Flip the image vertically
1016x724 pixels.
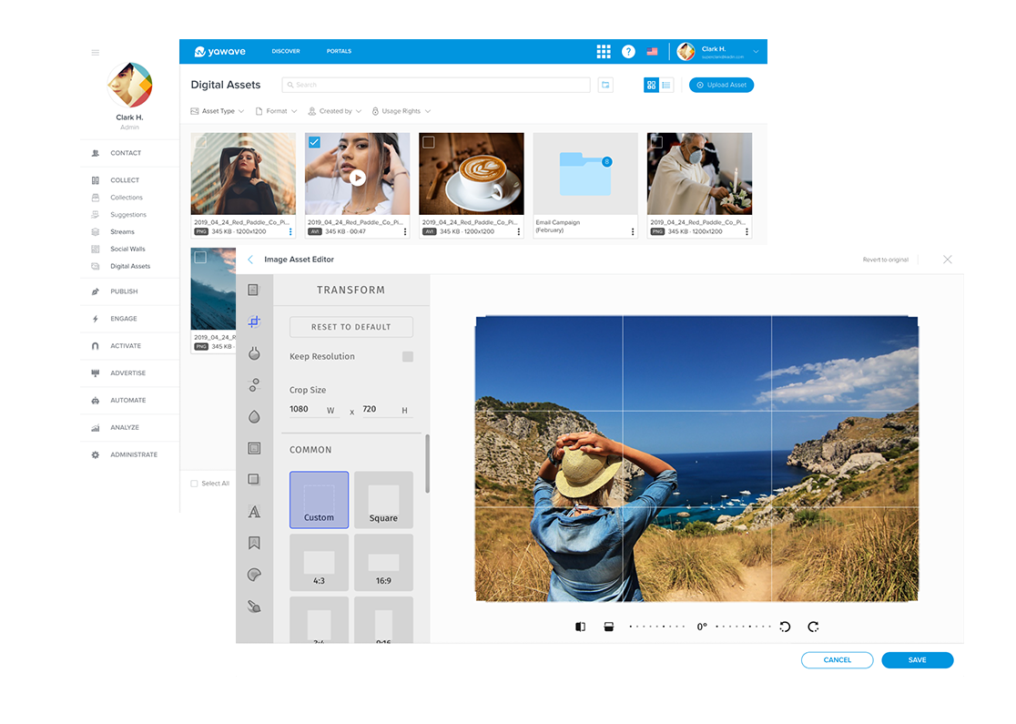[x=608, y=627]
